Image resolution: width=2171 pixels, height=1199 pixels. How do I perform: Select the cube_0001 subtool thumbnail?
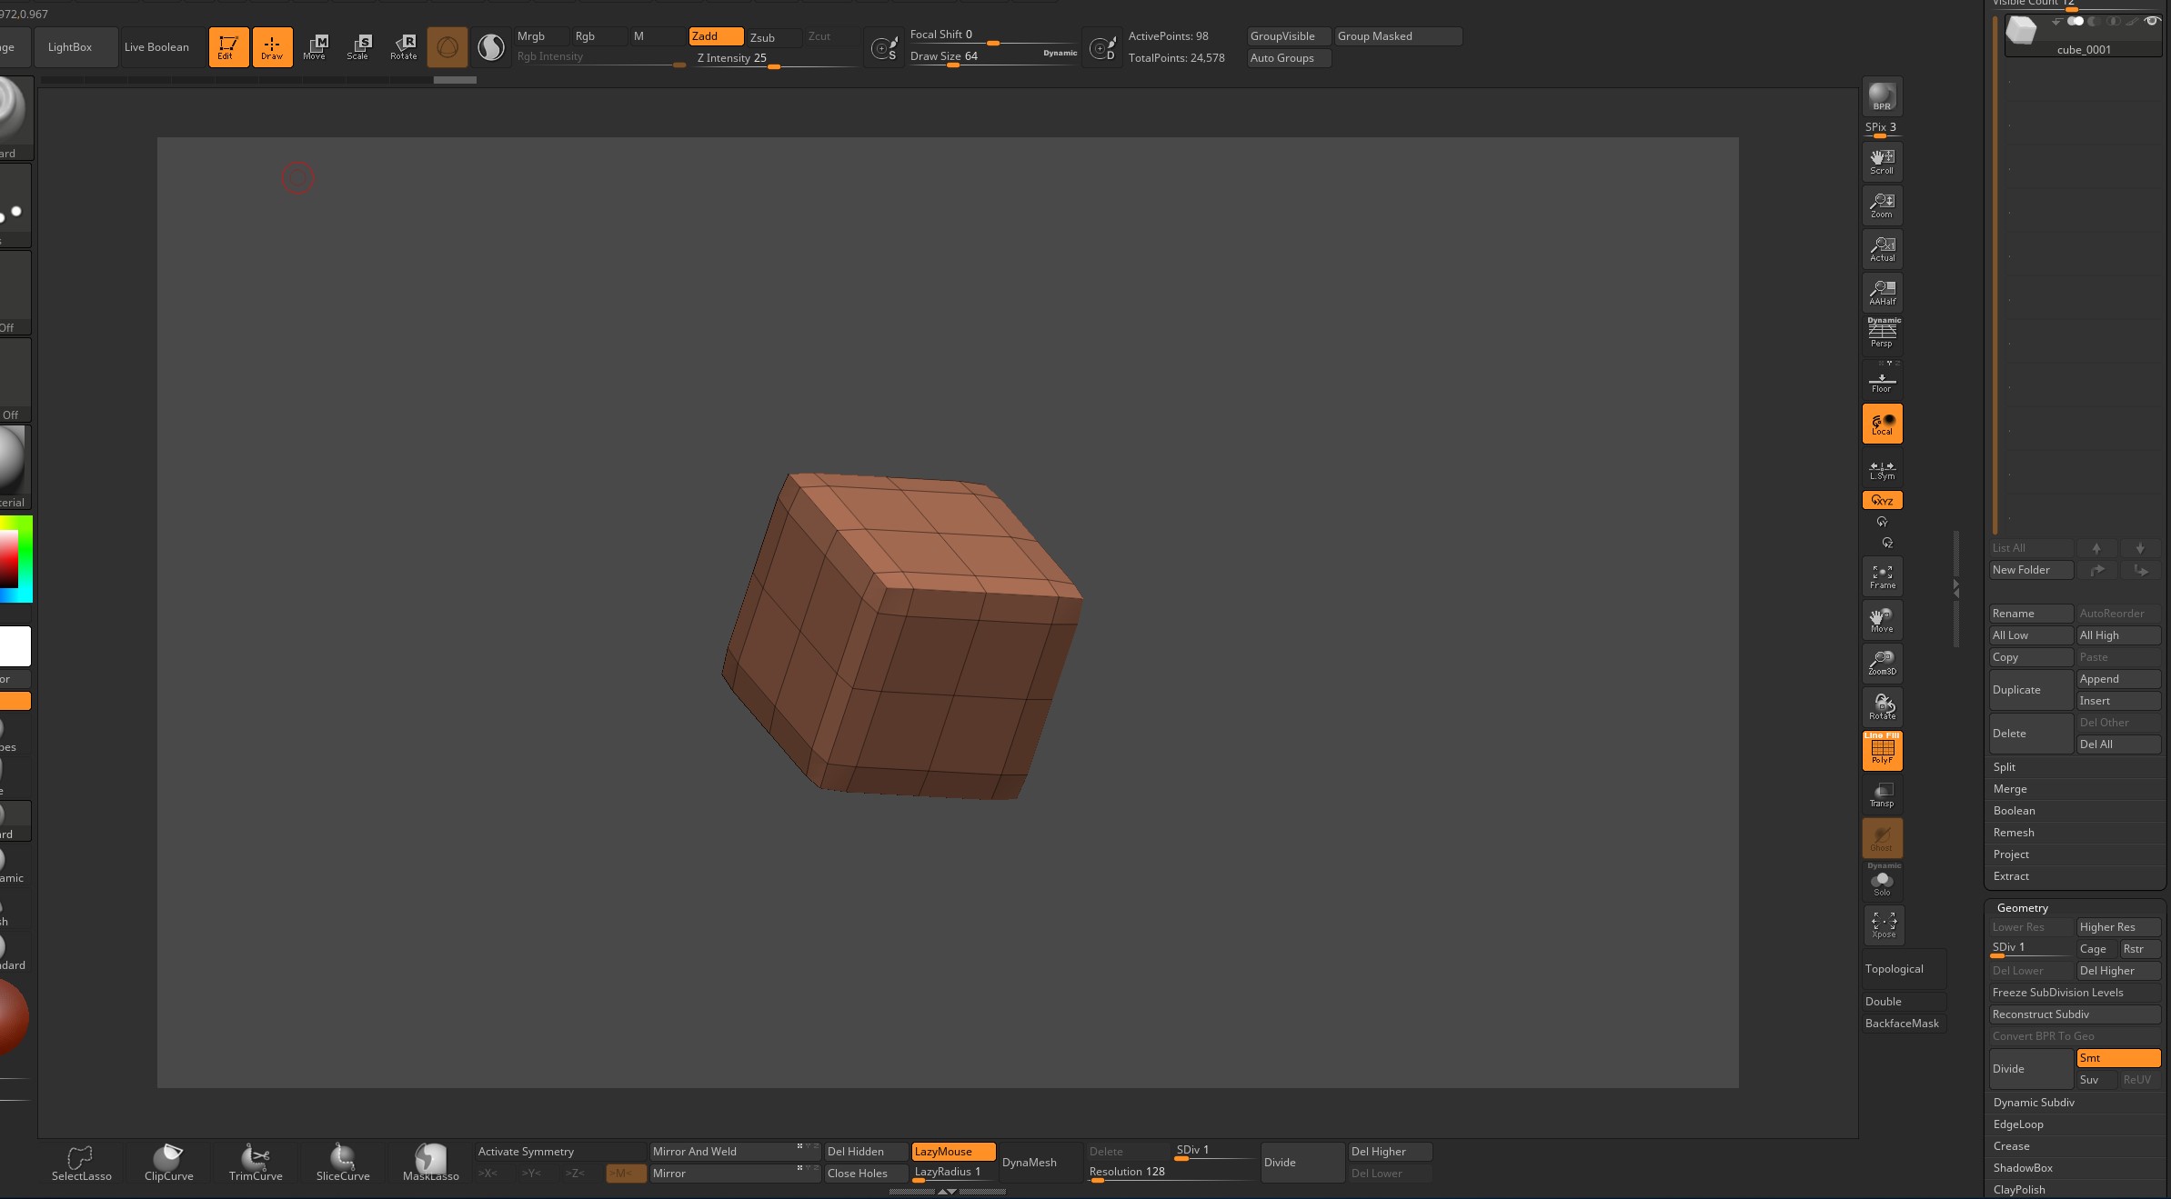(x=2021, y=30)
